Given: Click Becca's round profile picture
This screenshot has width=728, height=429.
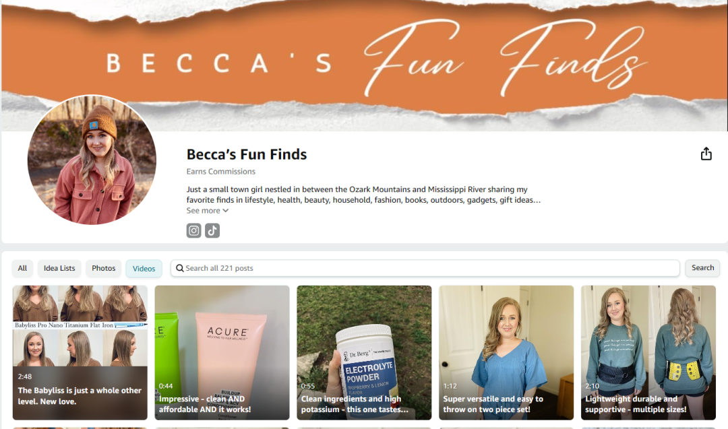Looking at the screenshot, I should [92, 160].
